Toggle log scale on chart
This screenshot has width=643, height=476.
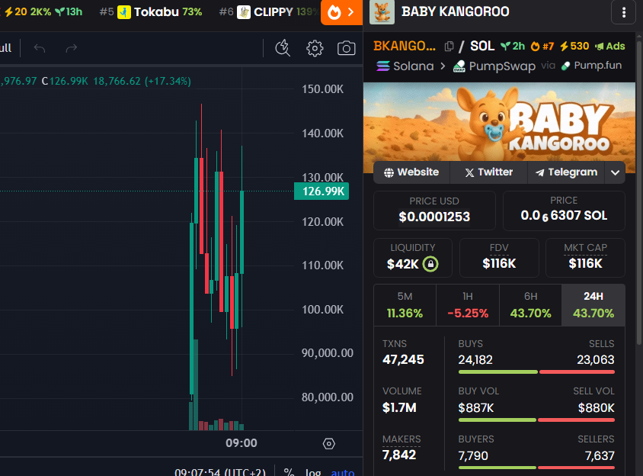(313, 472)
